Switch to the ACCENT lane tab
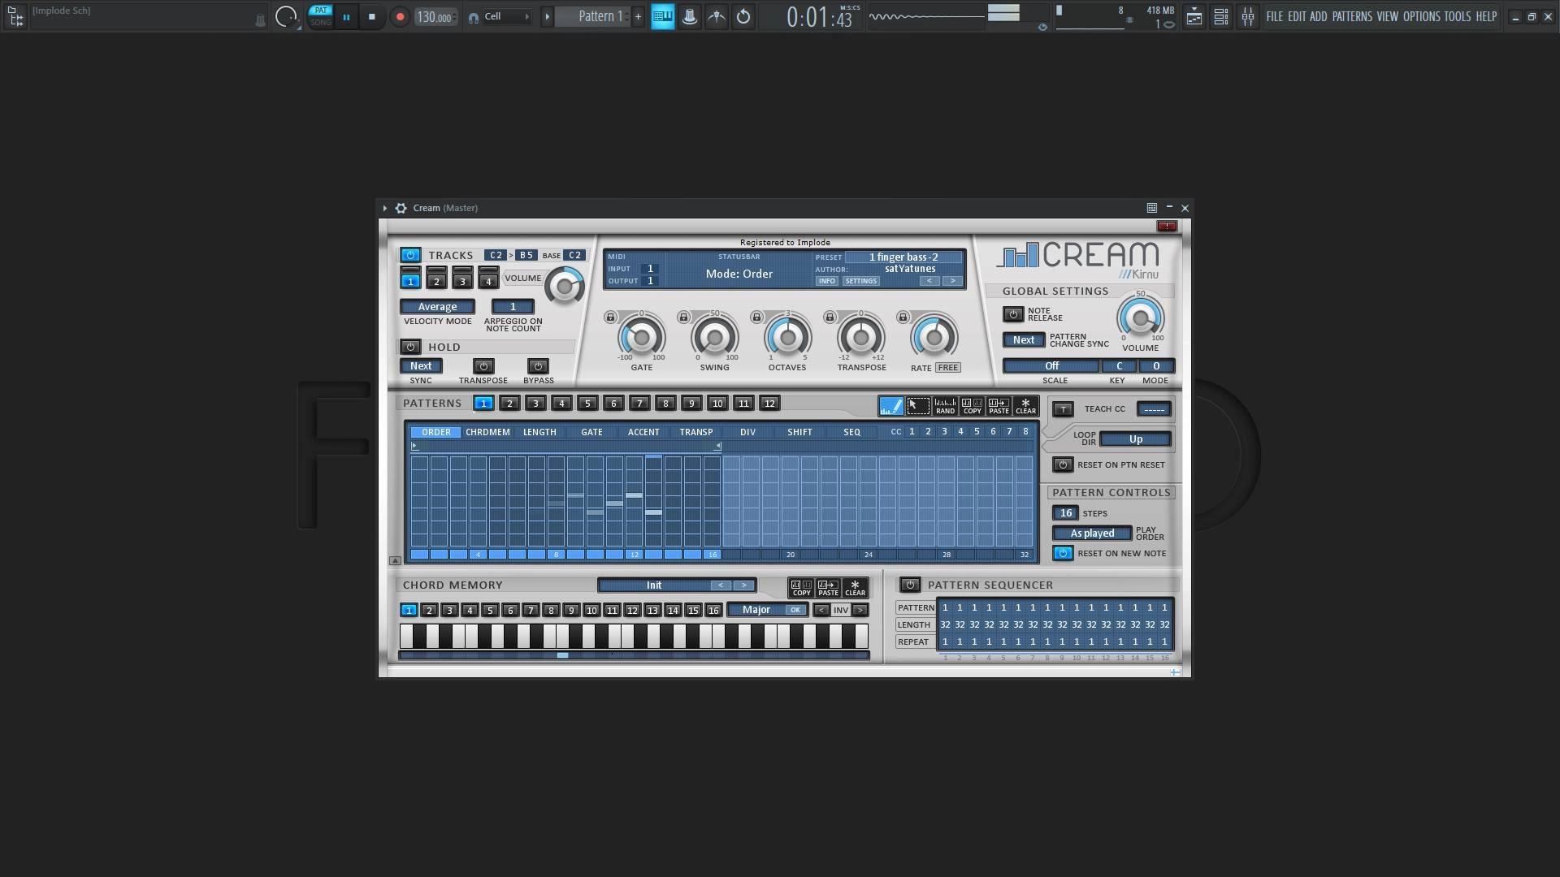Viewport: 1560px width, 877px height. 643,432
